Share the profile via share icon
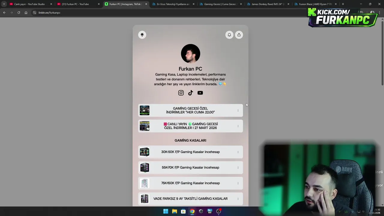Screen dimensions: 384x216 (239, 35)
